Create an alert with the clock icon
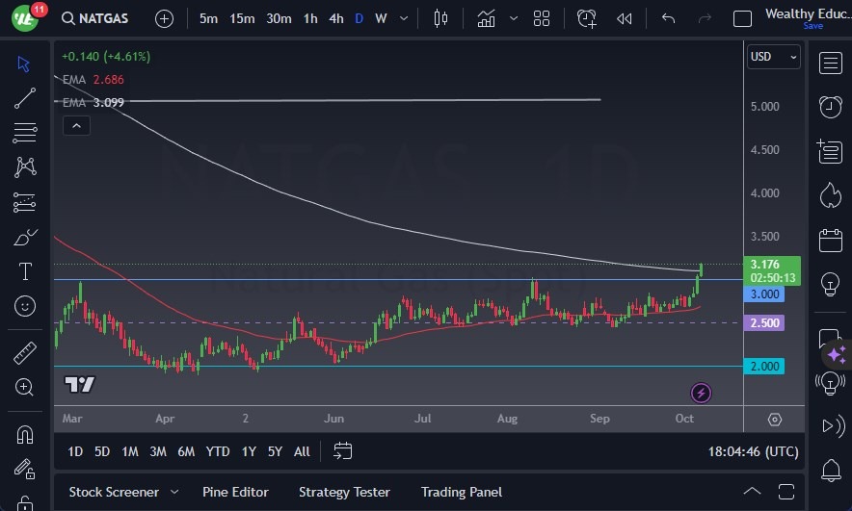This screenshot has height=511, width=852. (587, 18)
